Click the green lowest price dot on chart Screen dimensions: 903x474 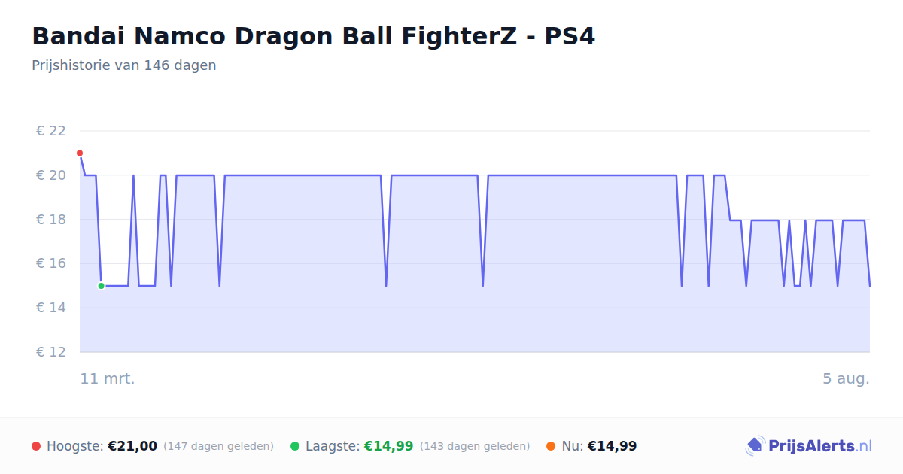tap(101, 286)
